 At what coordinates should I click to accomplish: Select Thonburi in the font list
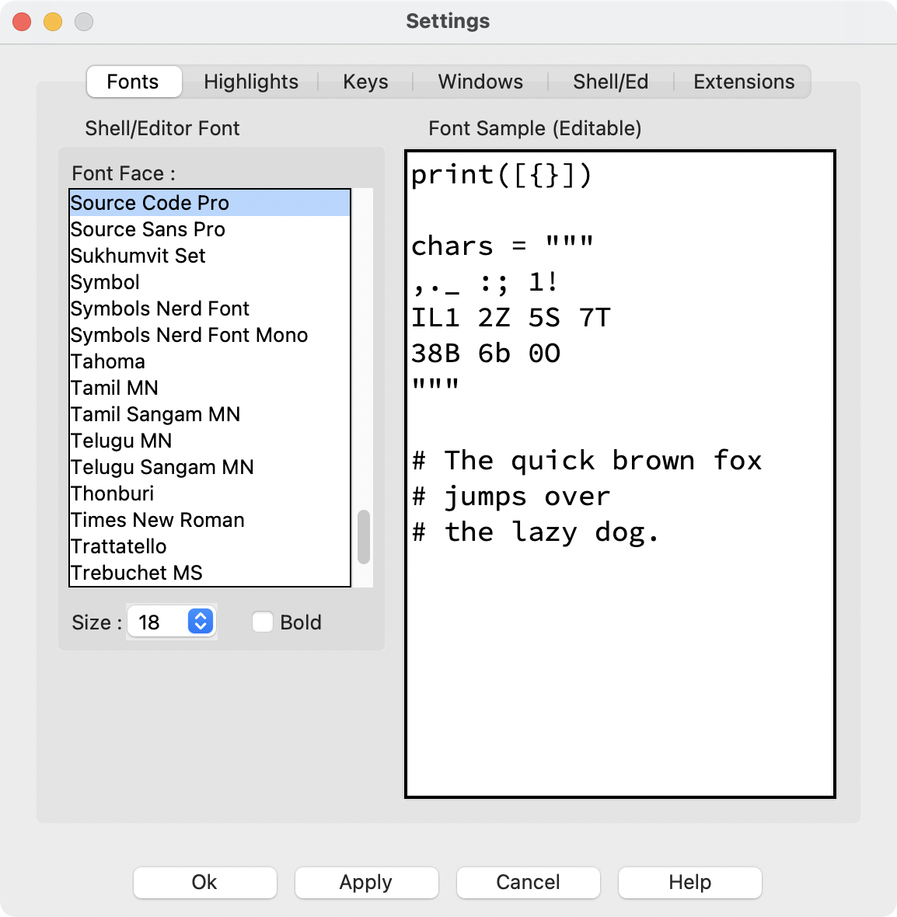[112, 493]
